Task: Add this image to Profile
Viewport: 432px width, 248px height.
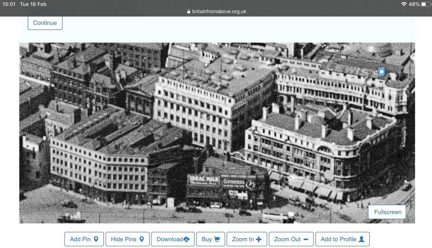Action: tap(342, 239)
